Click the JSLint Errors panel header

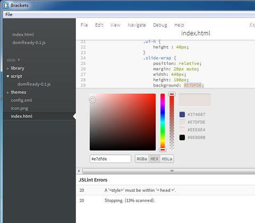click(93, 180)
